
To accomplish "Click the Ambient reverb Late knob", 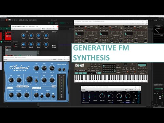I will coord(52,68).
